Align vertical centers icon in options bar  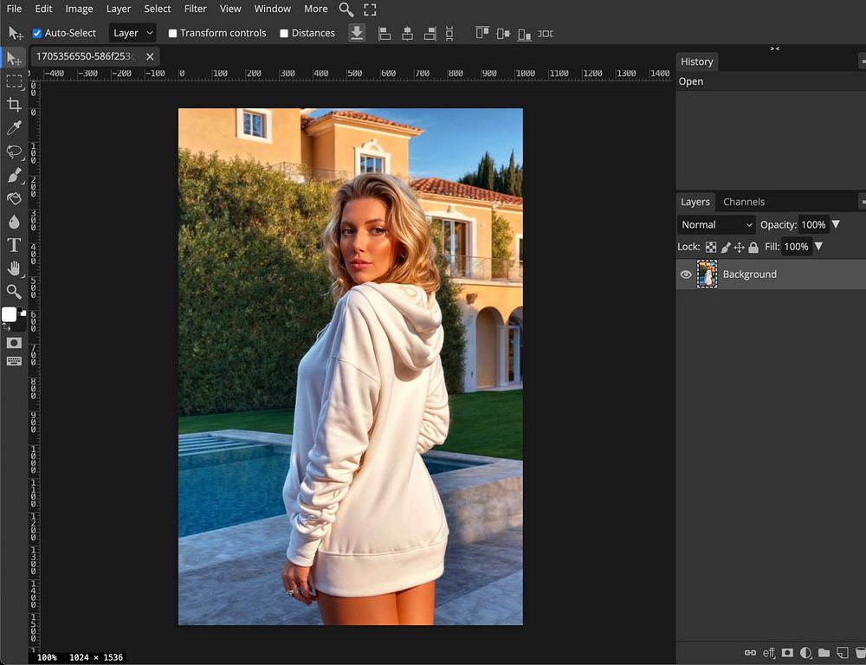point(503,34)
